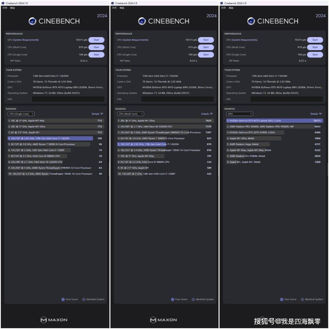This screenshot has height=329, width=329.
Task: Click the Details filter icon in the left window
Action: [102, 114]
